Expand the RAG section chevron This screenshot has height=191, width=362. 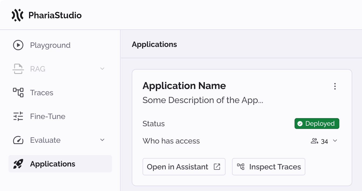click(x=102, y=69)
